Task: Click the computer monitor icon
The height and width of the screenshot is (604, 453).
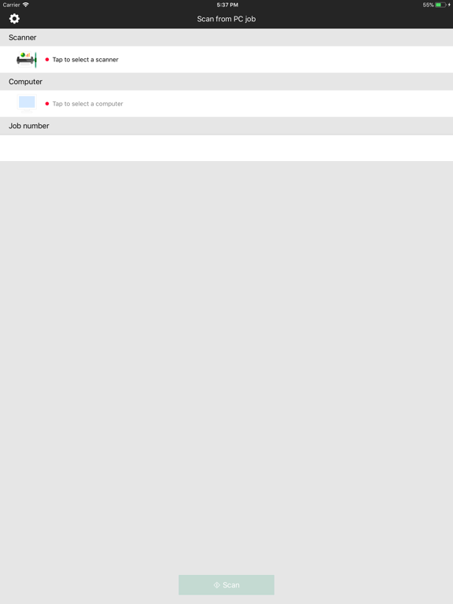Action: [27, 103]
